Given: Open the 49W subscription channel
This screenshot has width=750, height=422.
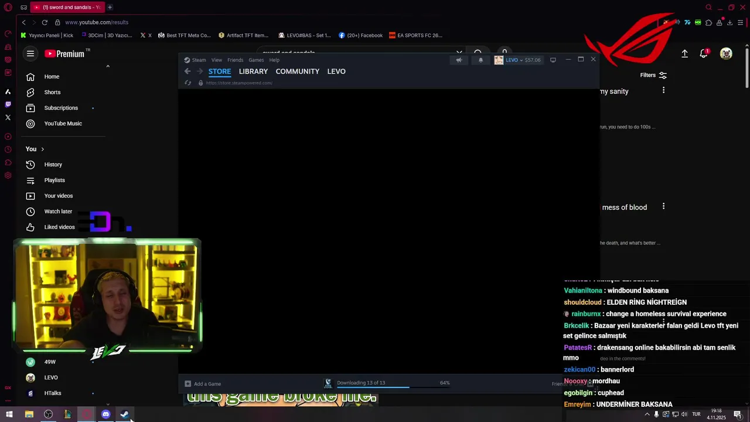Looking at the screenshot, I should point(50,362).
